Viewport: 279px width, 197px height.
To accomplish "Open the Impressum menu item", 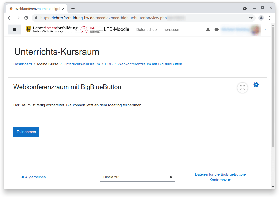I will (171, 30).
